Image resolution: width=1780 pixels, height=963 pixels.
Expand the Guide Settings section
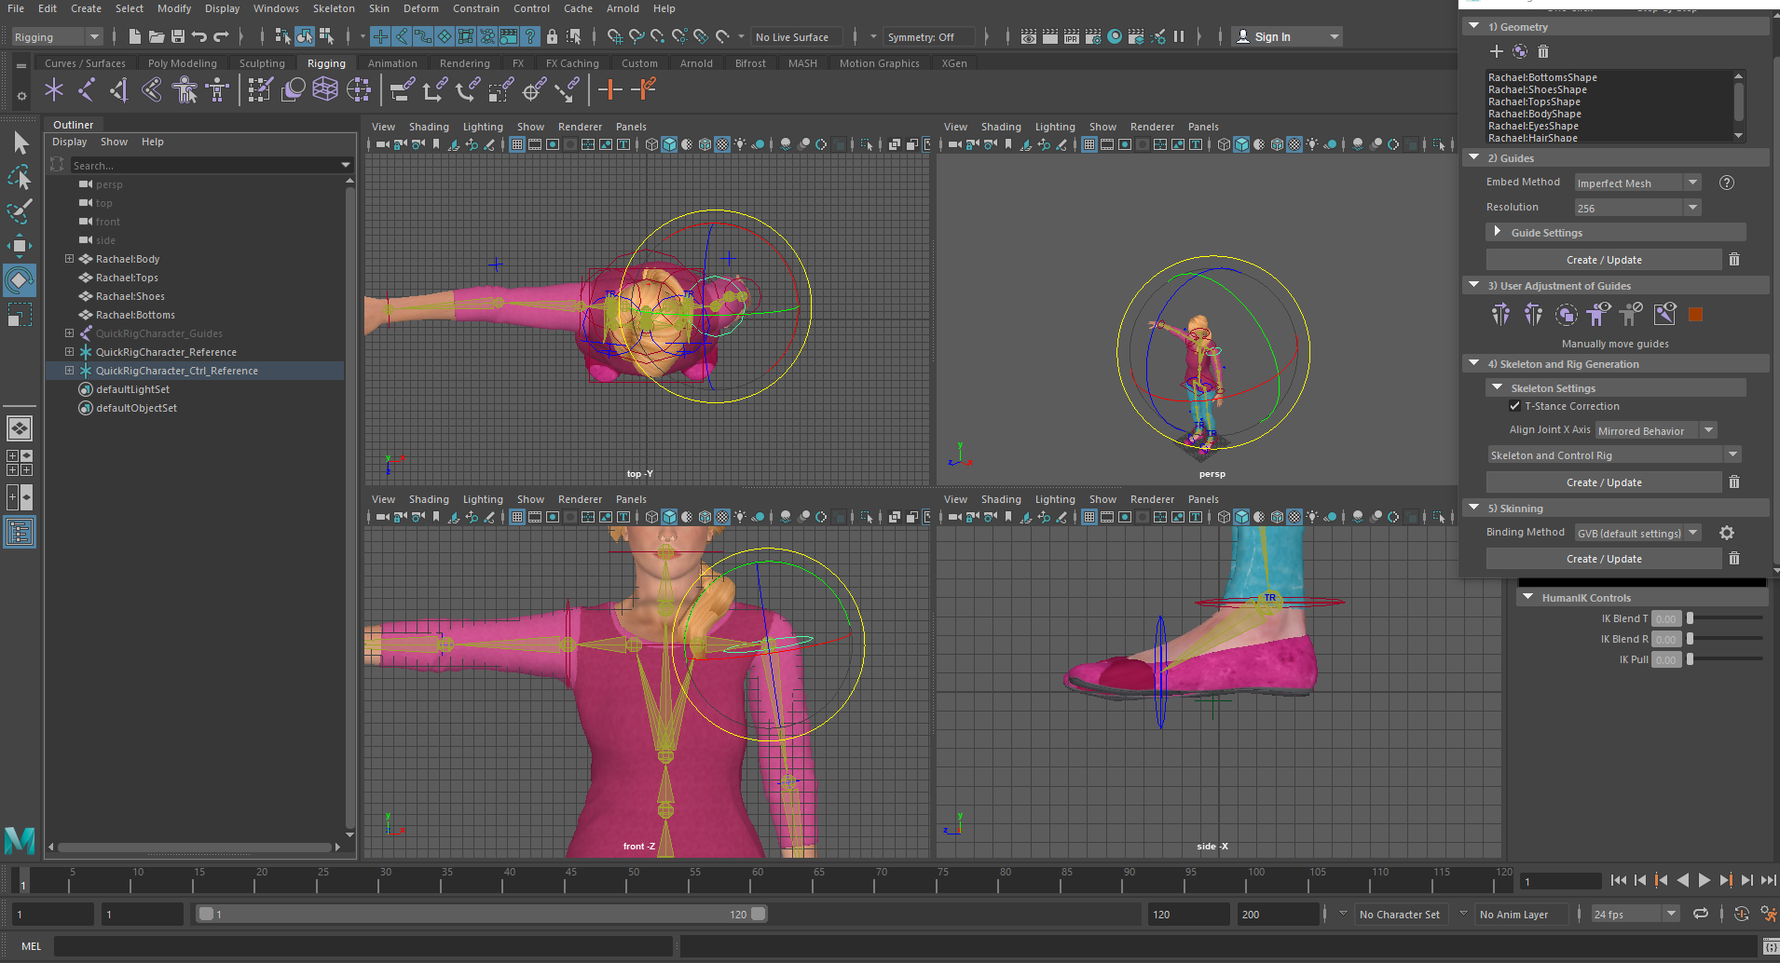(x=1498, y=232)
